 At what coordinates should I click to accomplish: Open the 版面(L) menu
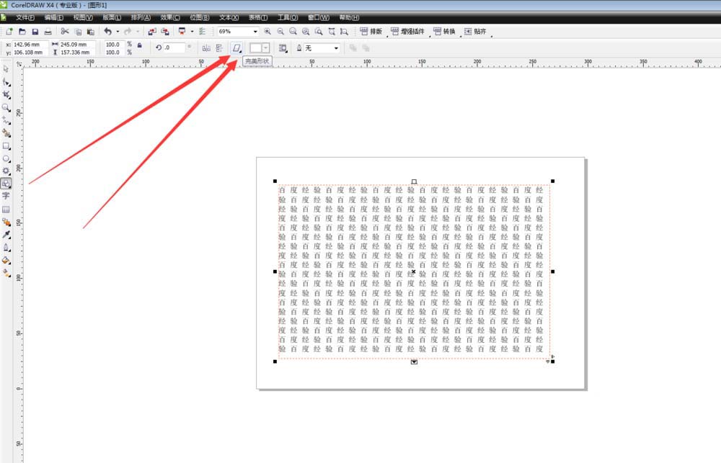pyautogui.click(x=112, y=17)
